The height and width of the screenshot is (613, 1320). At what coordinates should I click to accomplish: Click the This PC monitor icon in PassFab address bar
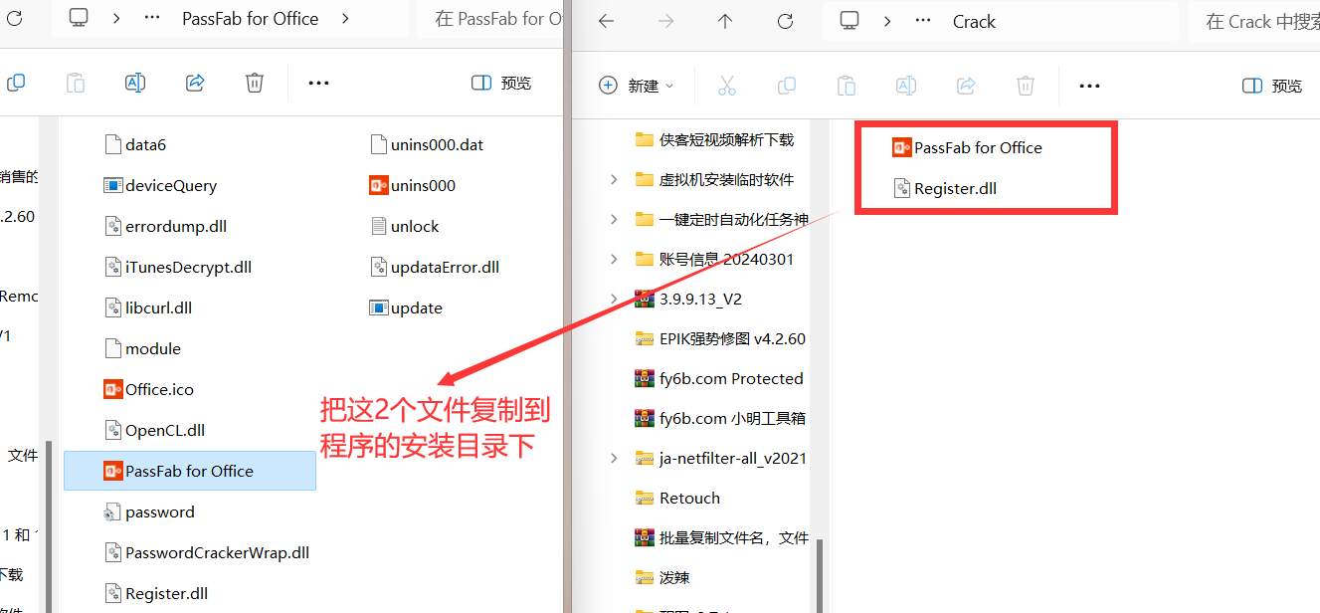[79, 19]
